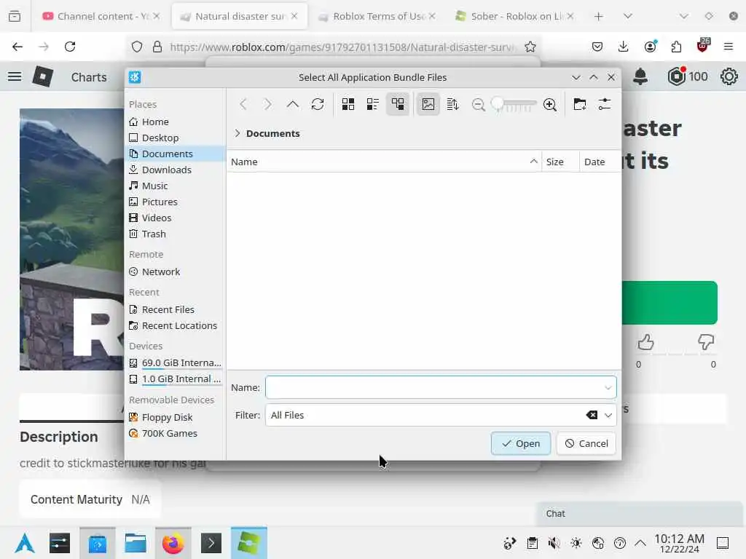The width and height of the screenshot is (746, 559).
Task: Show Recent Files in the sidebar
Action: [175, 309]
